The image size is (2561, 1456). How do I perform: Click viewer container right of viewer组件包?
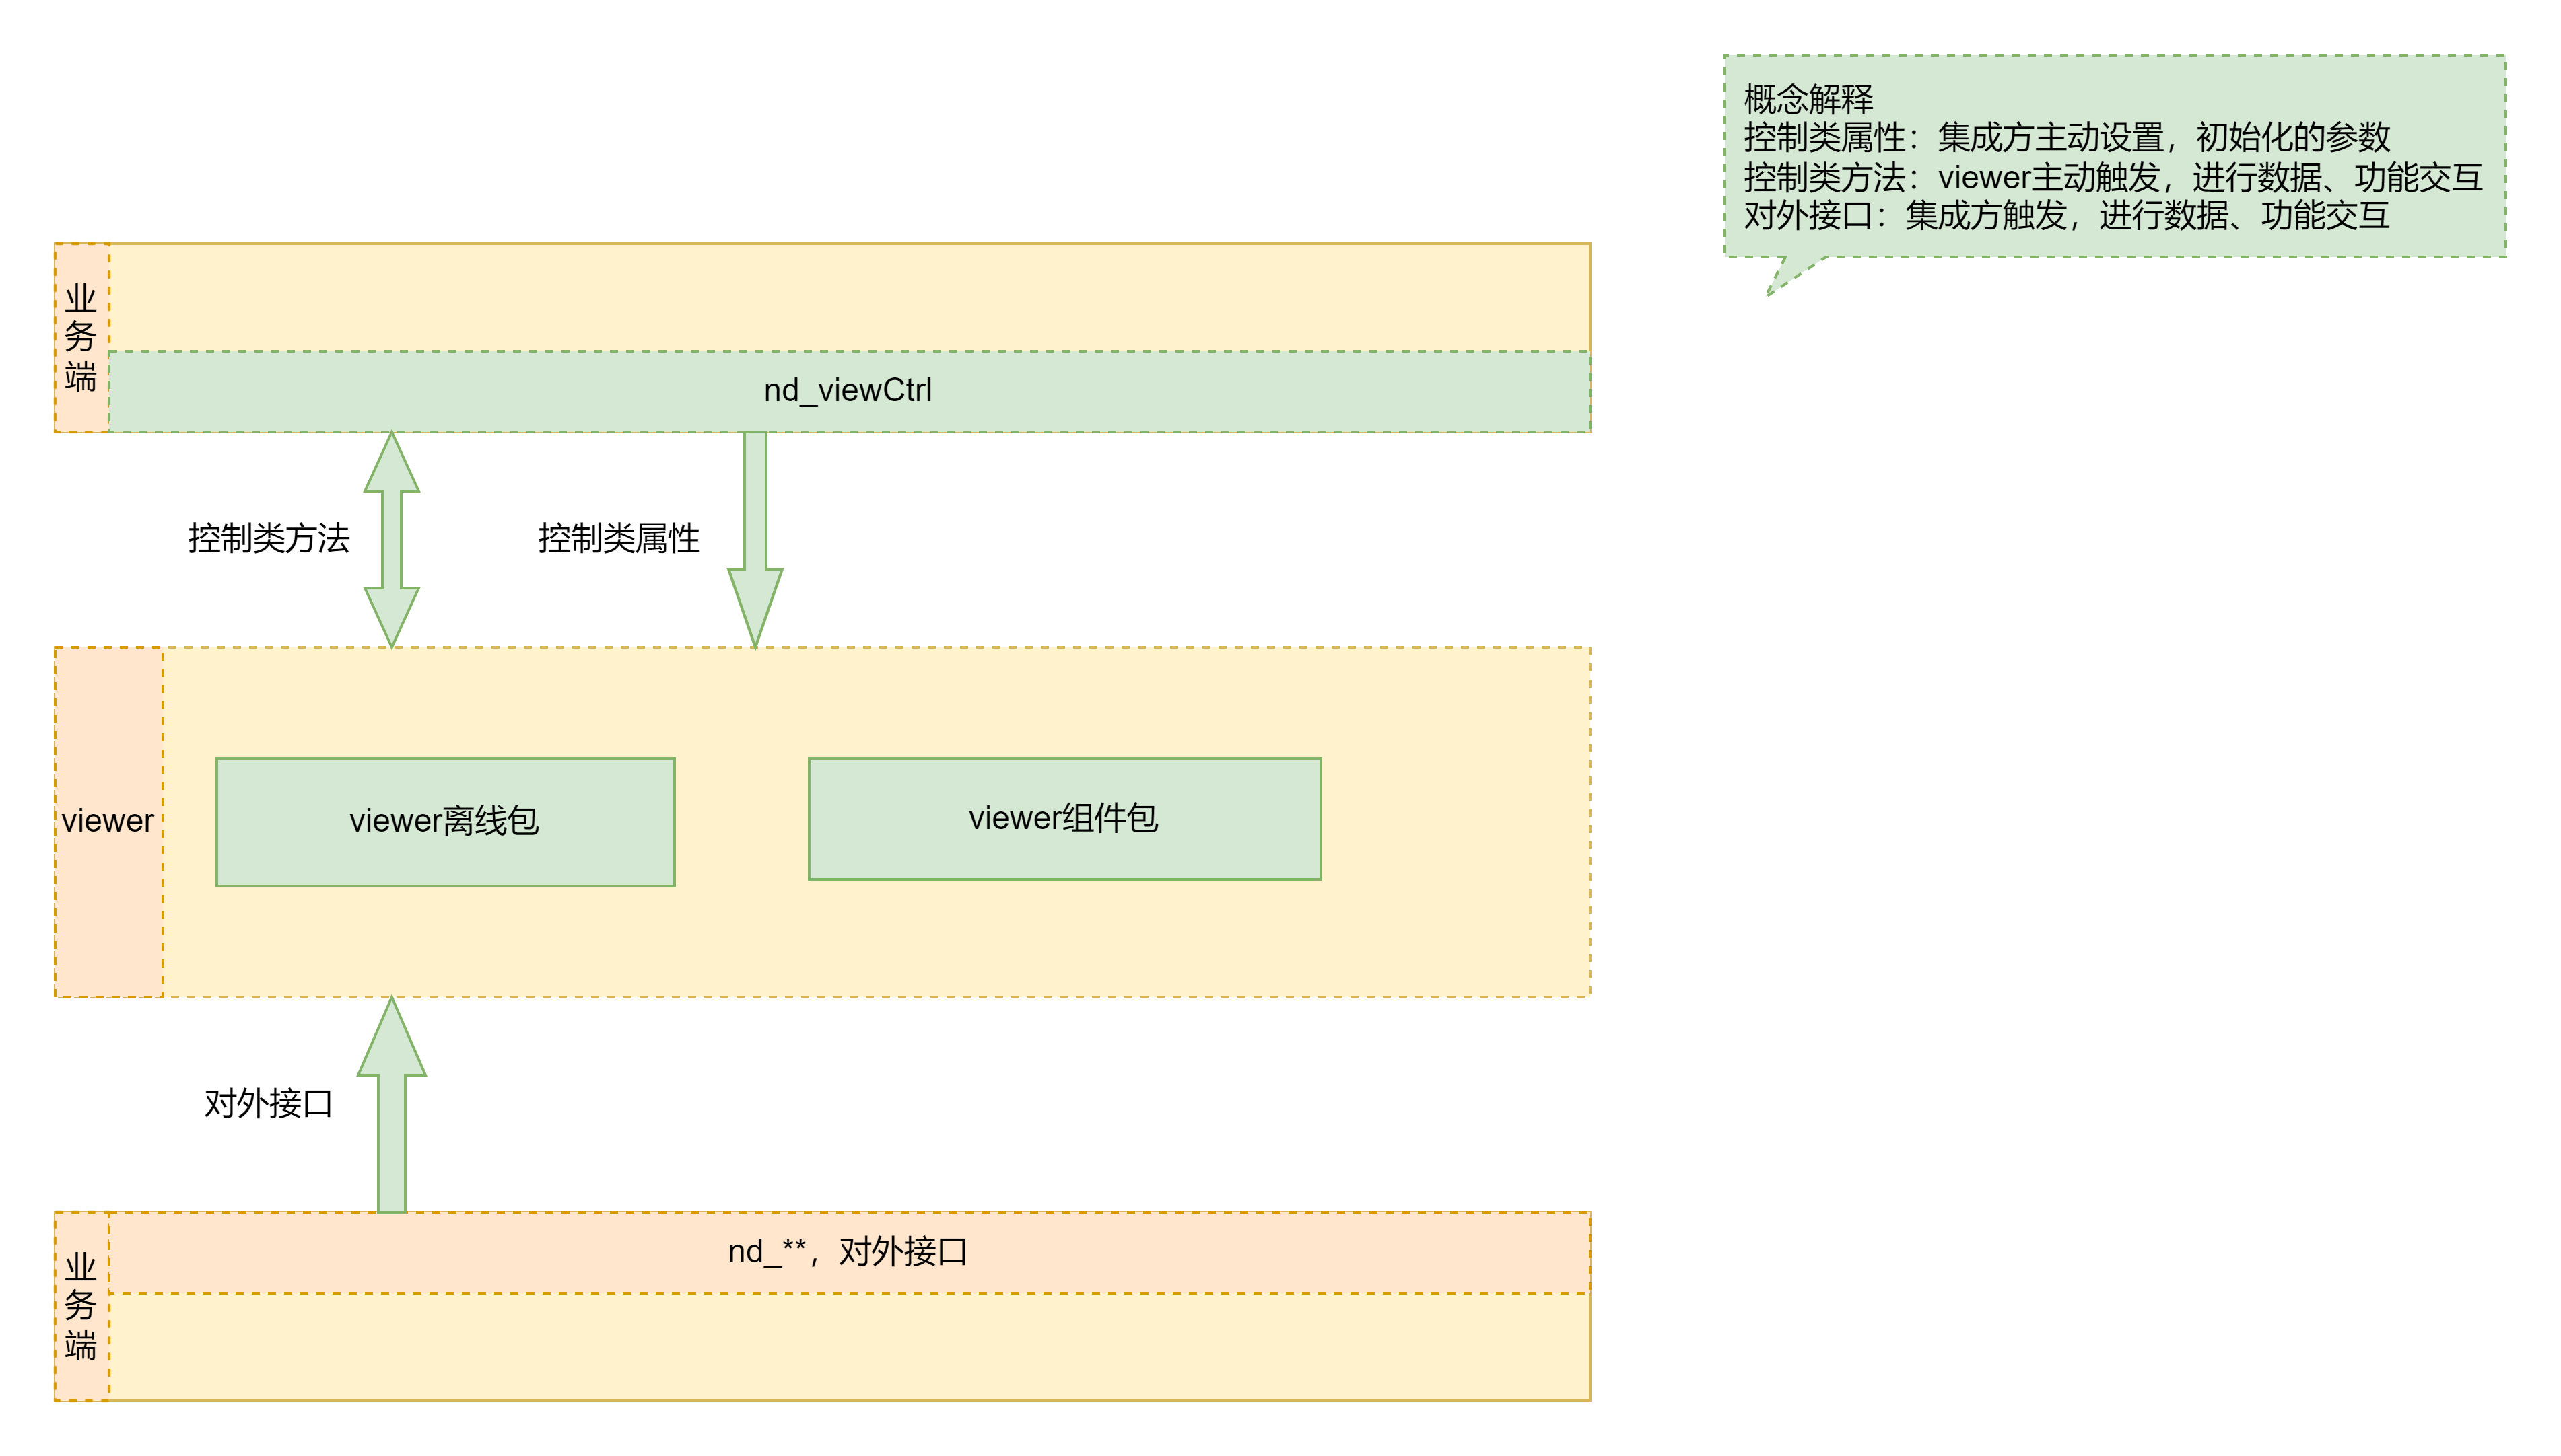1456,821
